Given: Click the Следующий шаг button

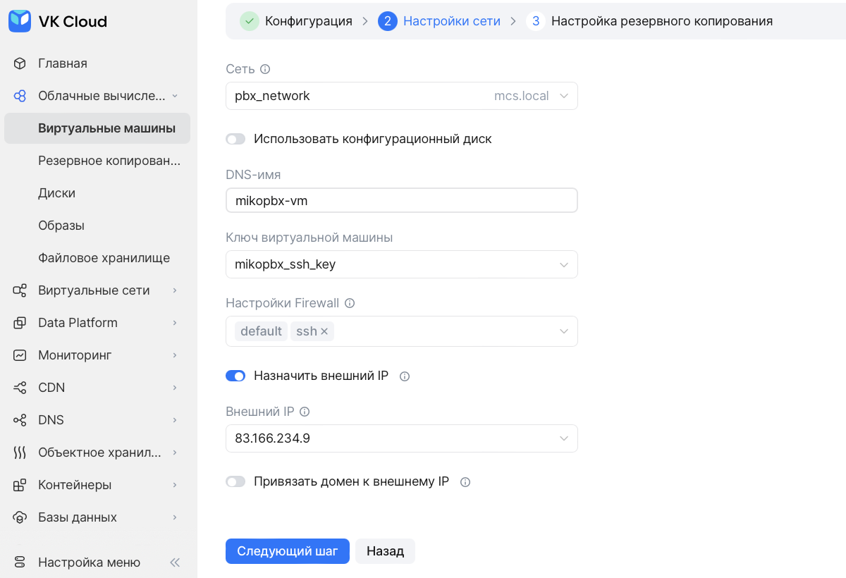Looking at the screenshot, I should pyautogui.click(x=287, y=551).
